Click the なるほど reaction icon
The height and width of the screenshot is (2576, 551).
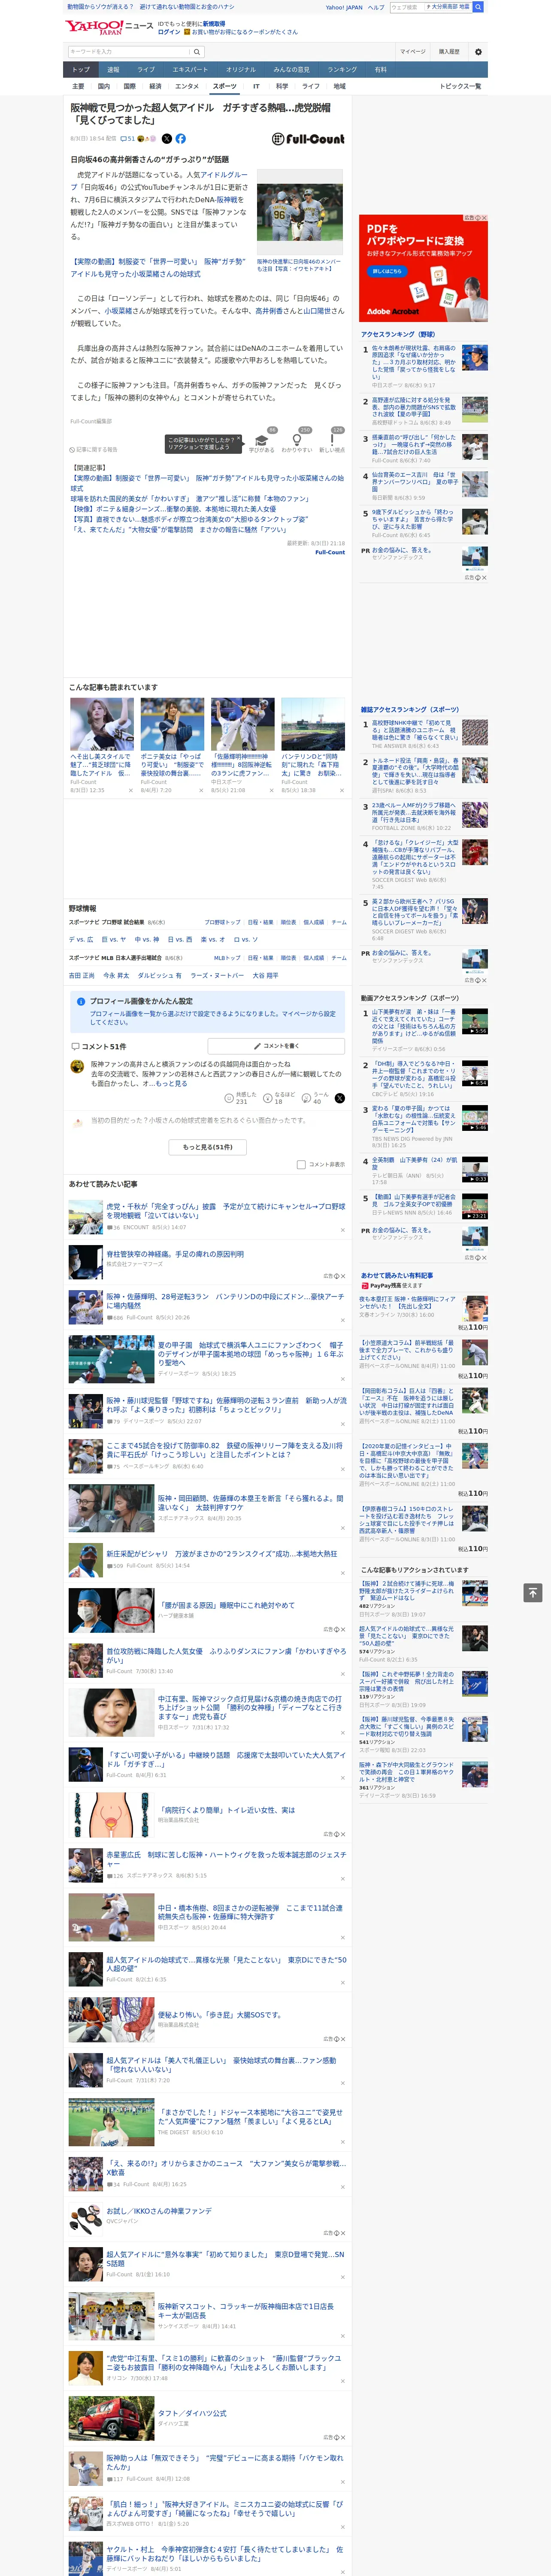[268, 1098]
